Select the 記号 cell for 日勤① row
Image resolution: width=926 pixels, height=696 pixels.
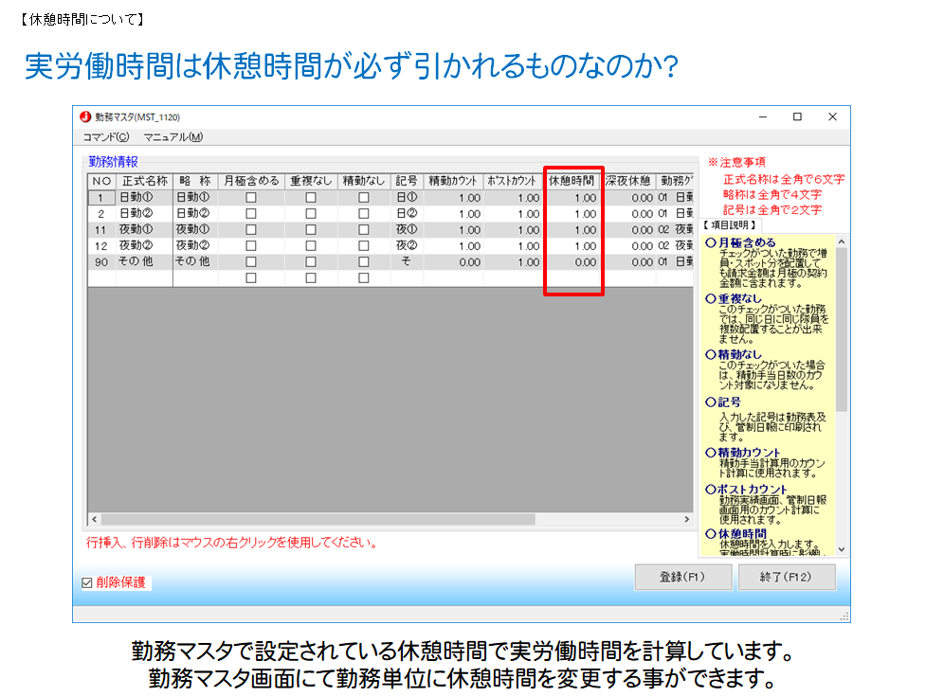click(x=407, y=198)
